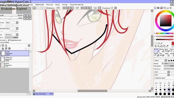Image resolution: width=174 pixels, height=98 pixels.
Task: Toggle the Прикрепление слоя checkbox
Action: coord(9,40)
